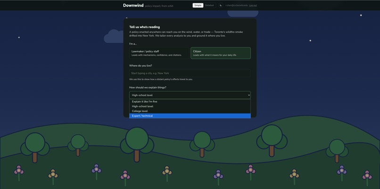Toggle the dark mode moon icon

click(x=221, y=5)
